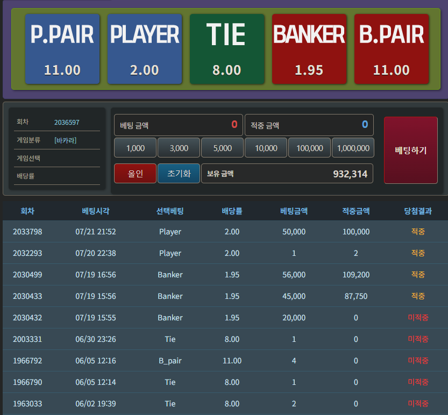The image size is (448, 415).
Task: Click the 당첨결과 column header
Action: 418,211
